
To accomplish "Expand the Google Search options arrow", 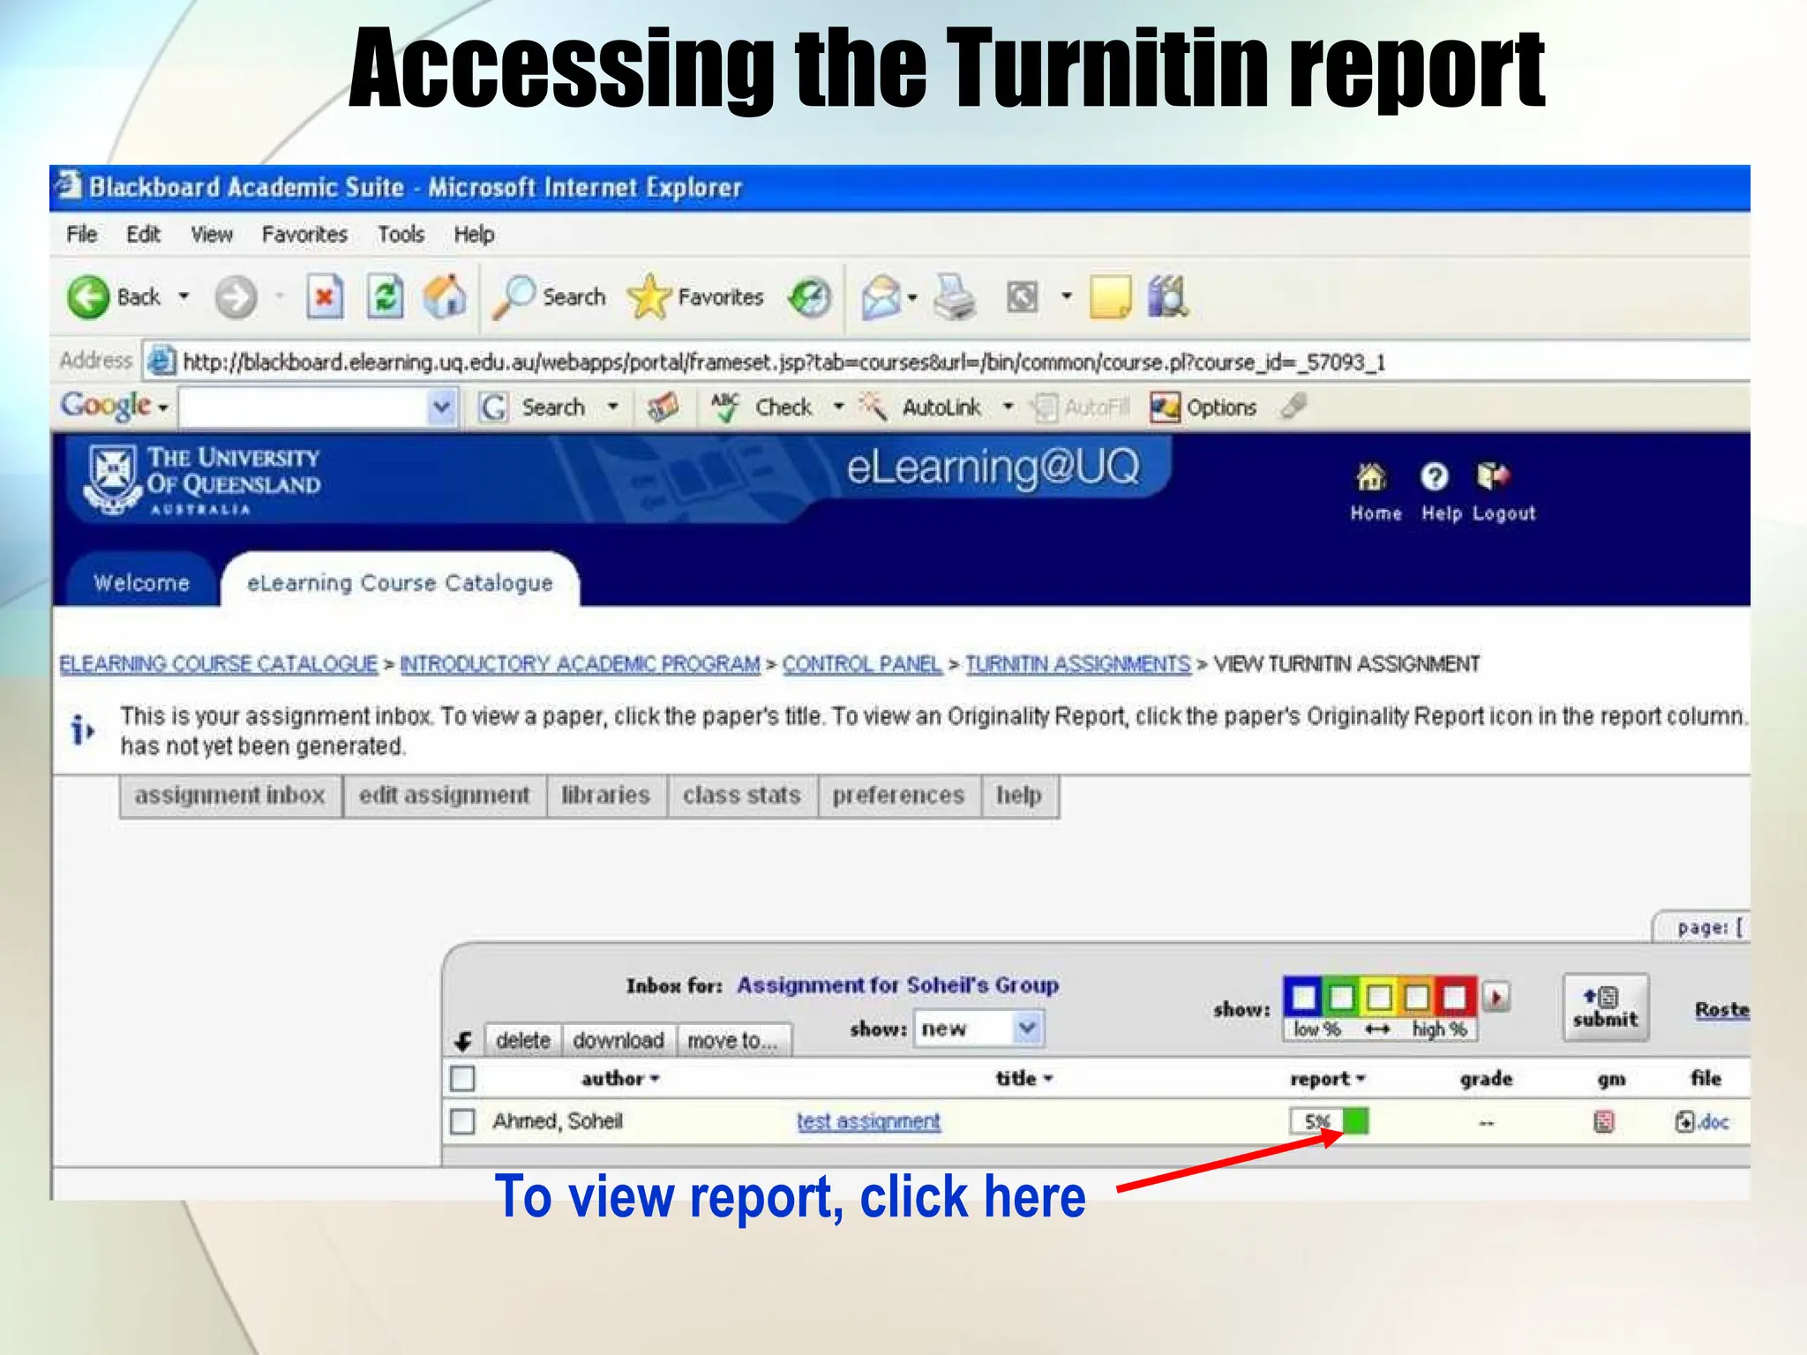I will point(612,408).
